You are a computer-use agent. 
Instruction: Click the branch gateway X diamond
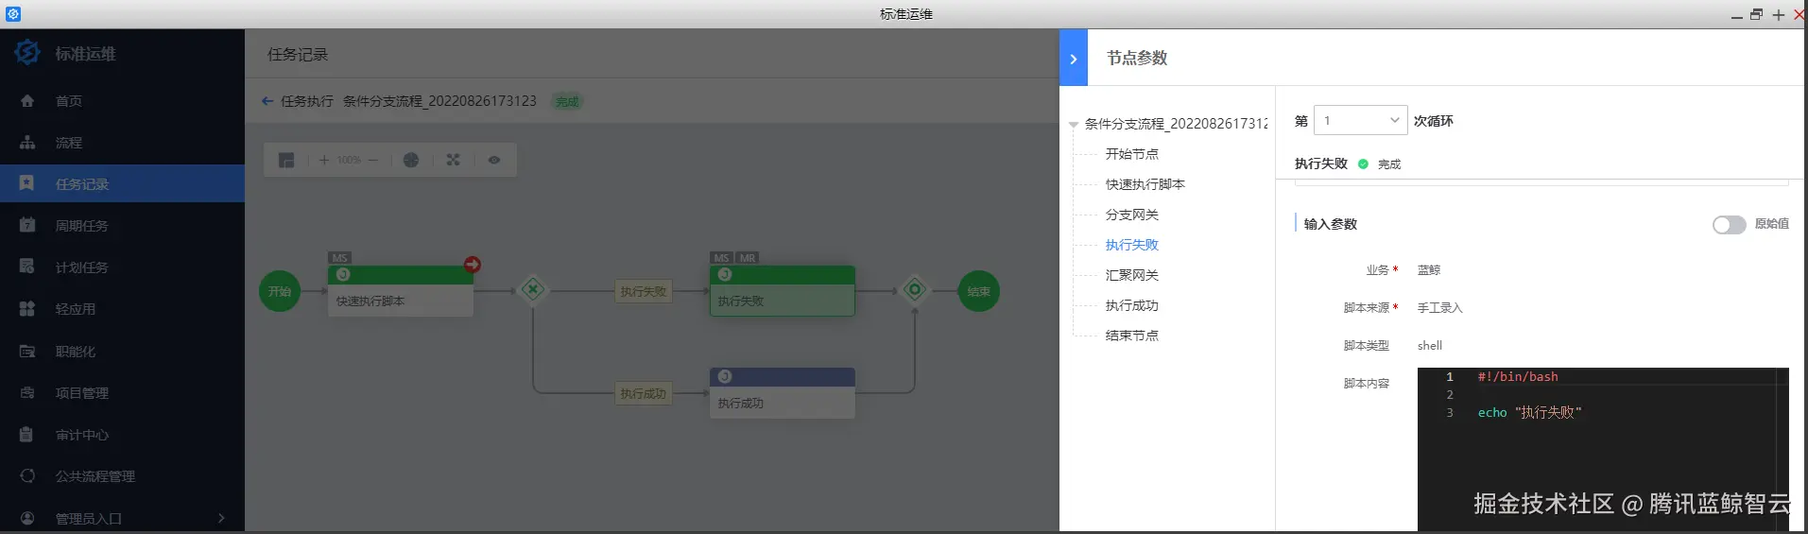pyautogui.click(x=533, y=289)
